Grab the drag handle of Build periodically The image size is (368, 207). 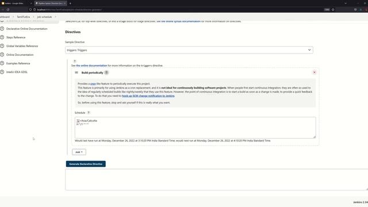coord(76,72)
